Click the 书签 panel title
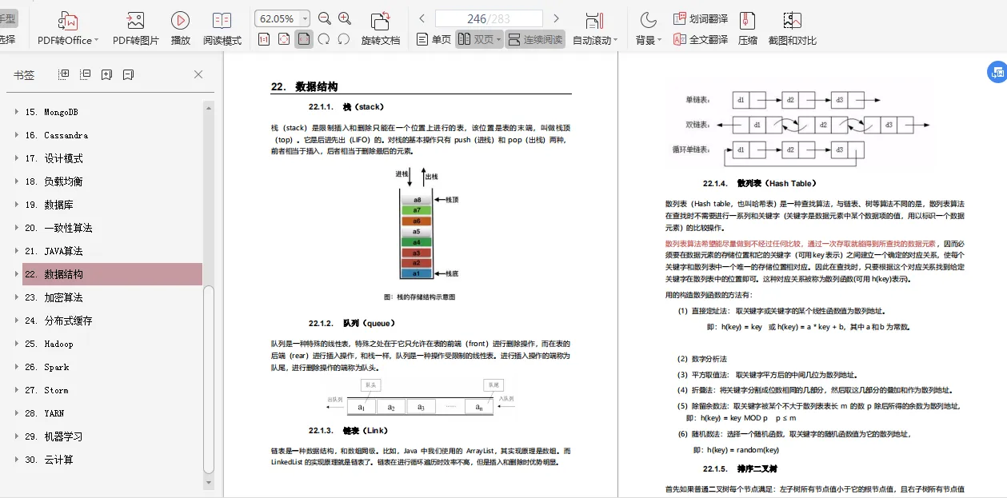The height and width of the screenshot is (498, 1007). pyautogui.click(x=24, y=74)
